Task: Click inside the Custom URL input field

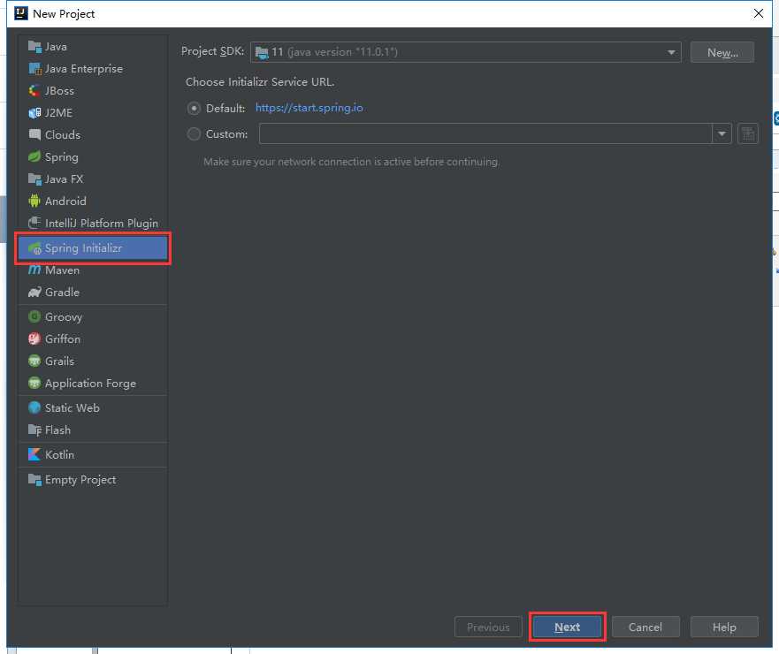Action: click(485, 133)
